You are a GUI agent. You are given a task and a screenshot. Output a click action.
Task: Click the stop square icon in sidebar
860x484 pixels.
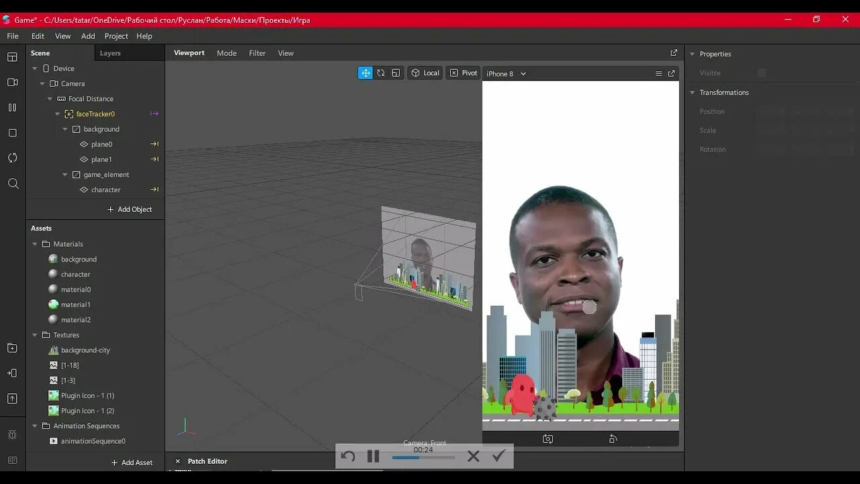pos(12,133)
